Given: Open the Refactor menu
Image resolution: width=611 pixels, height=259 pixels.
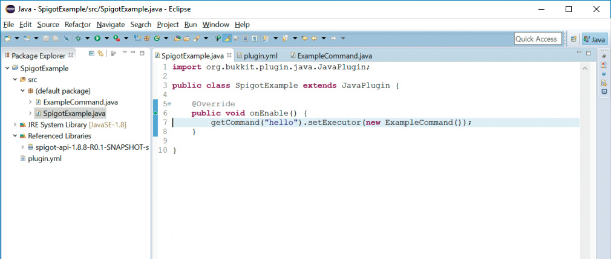Looking at the screenshot, I should click(x=77, y=25).
